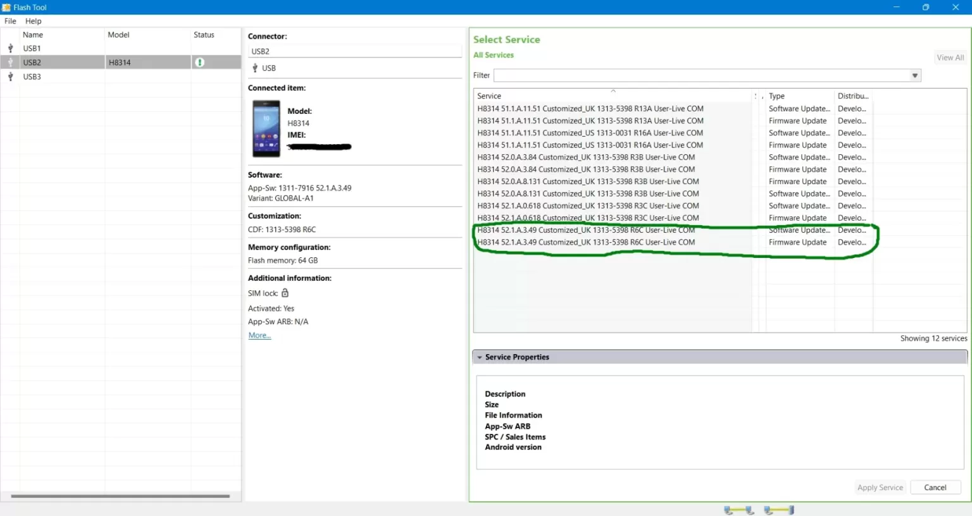
Task: Click the USB icon beside the USB2 device
Action: click(10, 63)
